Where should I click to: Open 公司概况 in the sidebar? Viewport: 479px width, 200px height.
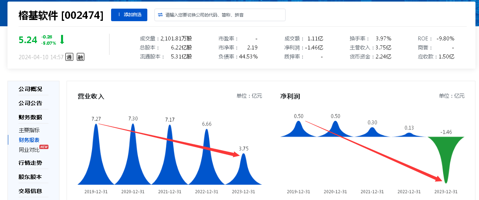coord(30,89)
